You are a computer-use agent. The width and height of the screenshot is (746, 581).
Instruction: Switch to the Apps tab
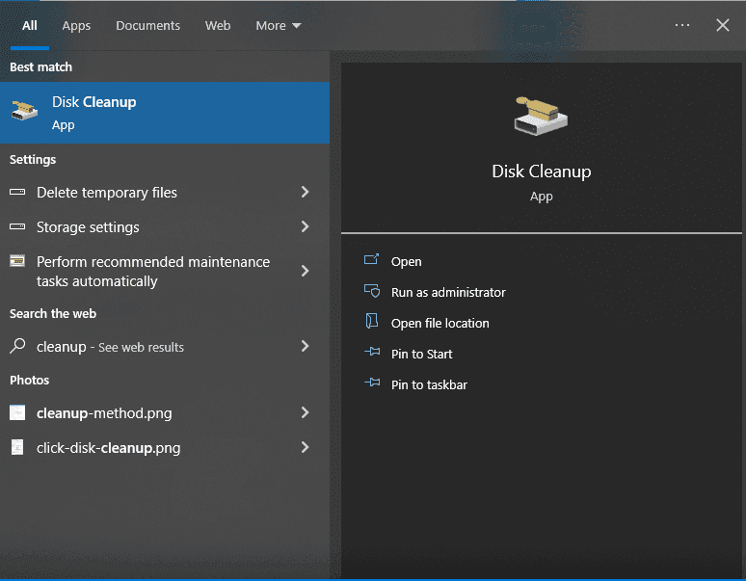coord(76,26)
